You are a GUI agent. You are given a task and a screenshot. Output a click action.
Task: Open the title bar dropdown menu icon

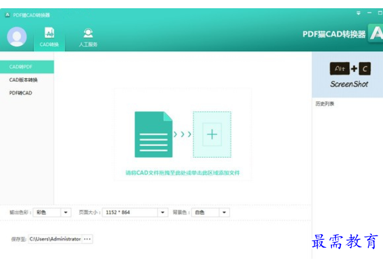pyautogui.click(x=358, y=13)
